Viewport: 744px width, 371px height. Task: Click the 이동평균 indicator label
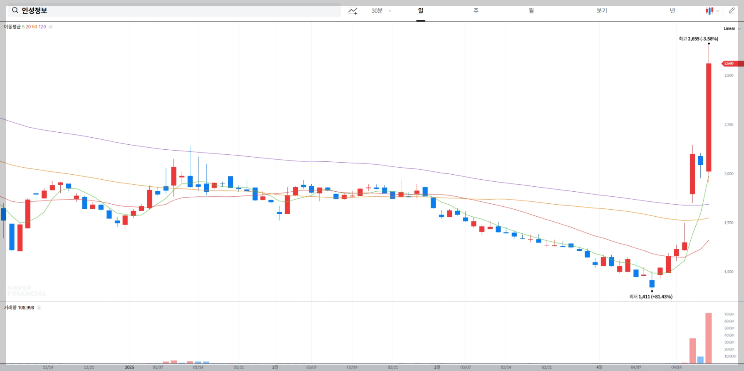click(12, 27)
